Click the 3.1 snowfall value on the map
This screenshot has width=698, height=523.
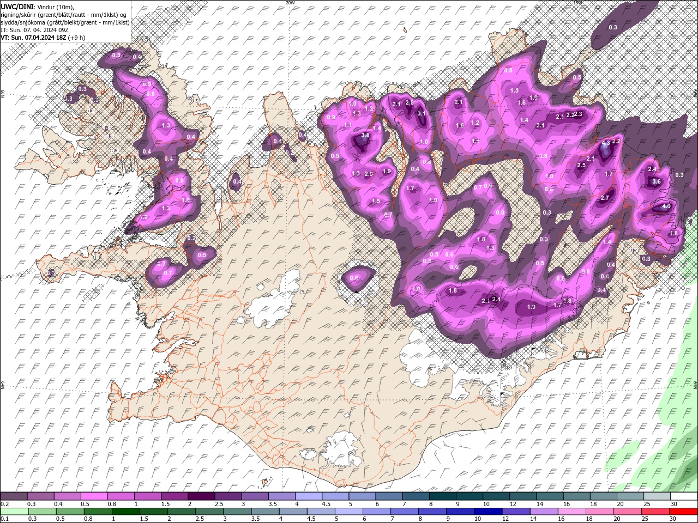(422, 113)
